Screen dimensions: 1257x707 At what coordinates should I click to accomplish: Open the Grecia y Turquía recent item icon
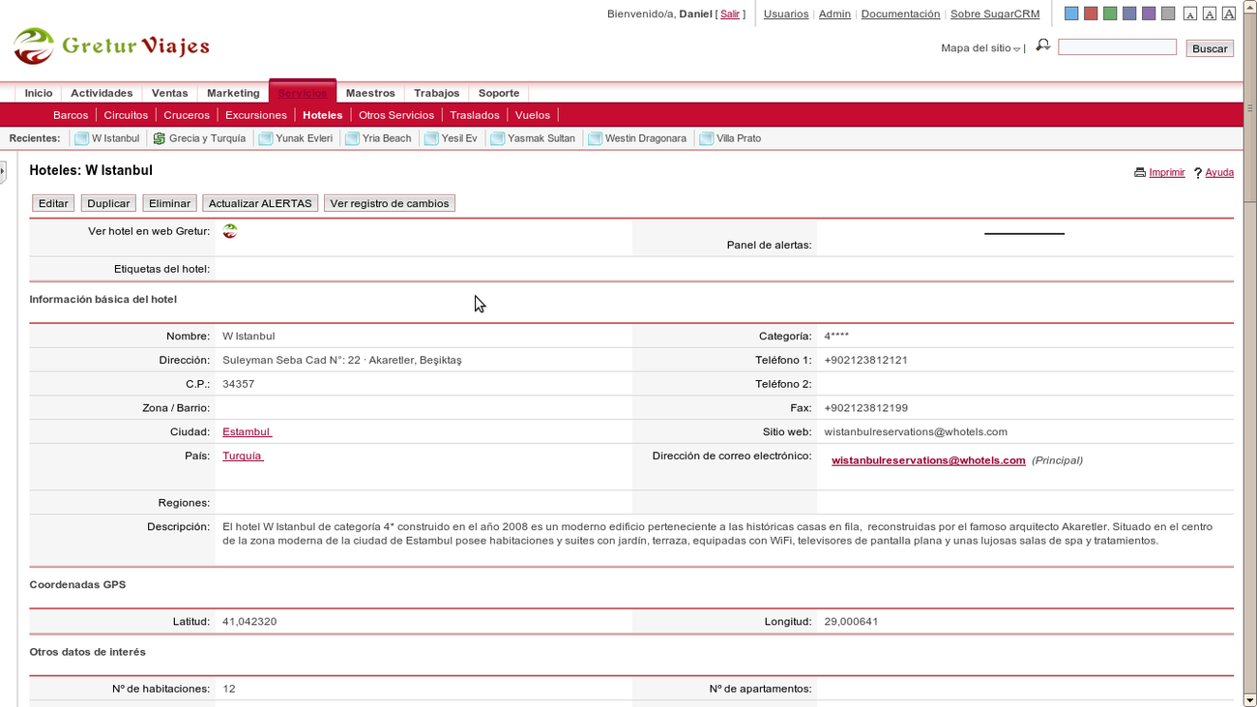pos(159,137)
